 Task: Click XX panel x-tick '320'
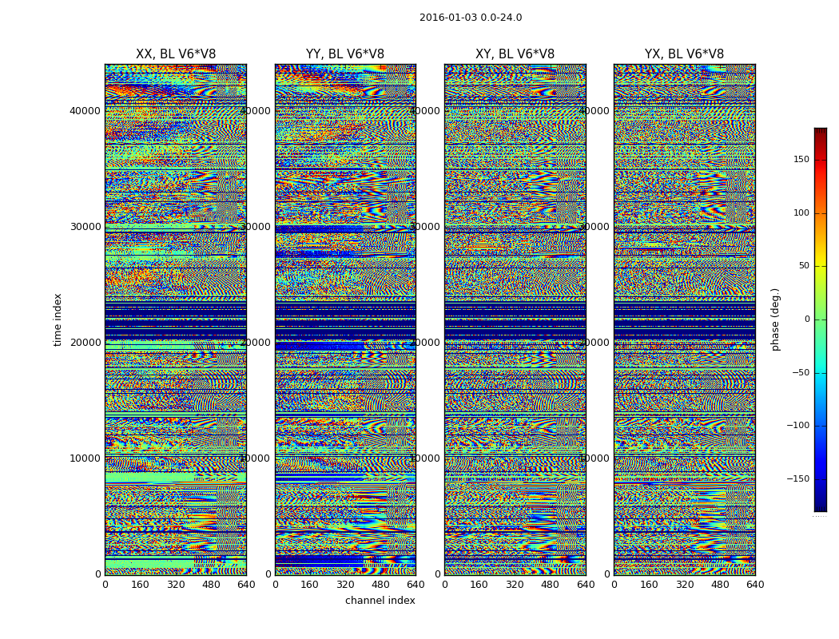pyautogui.click(x=176, y=585)
